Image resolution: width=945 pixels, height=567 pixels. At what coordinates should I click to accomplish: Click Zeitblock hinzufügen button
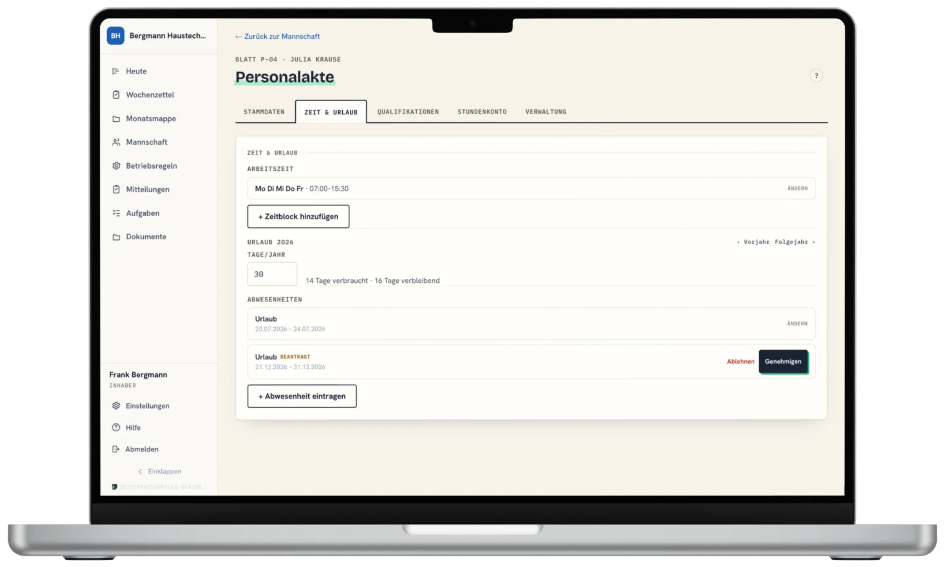(298, 216)
